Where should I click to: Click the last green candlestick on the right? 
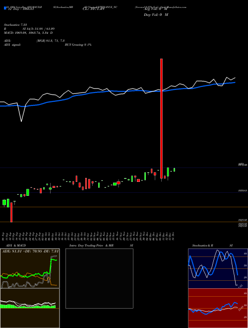174,169
